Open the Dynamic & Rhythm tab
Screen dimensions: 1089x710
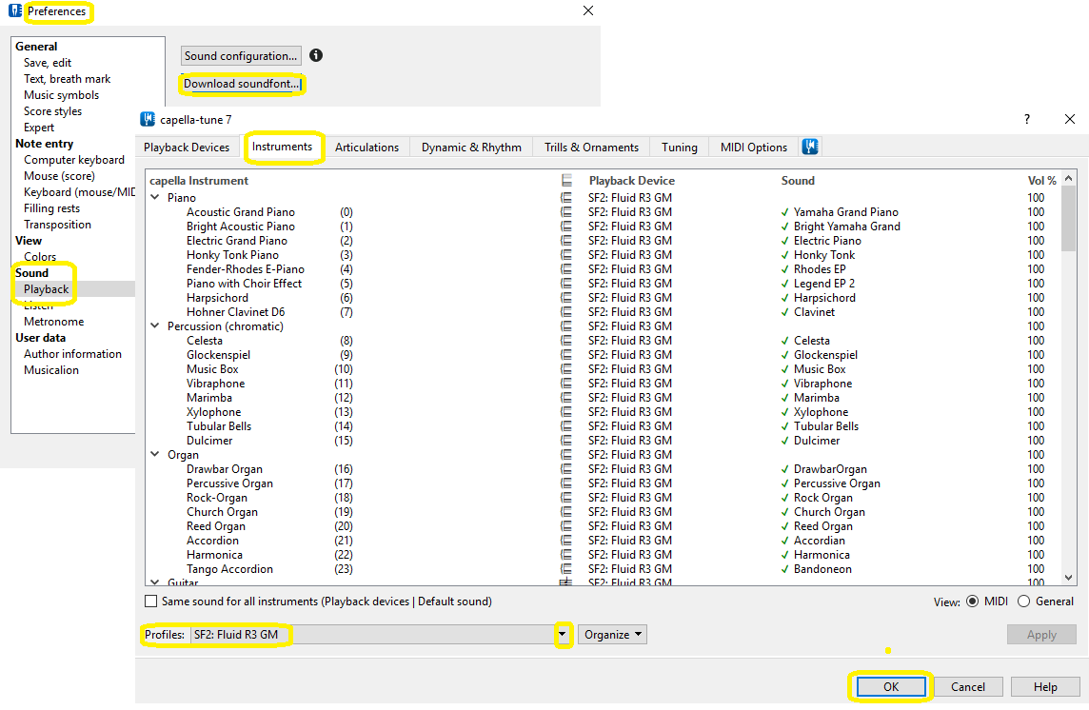click(471, 148)
